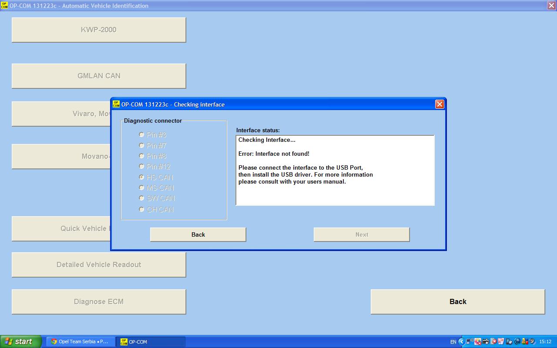
Task: Click the 'Interface status:' label
Action: [258, 130]
